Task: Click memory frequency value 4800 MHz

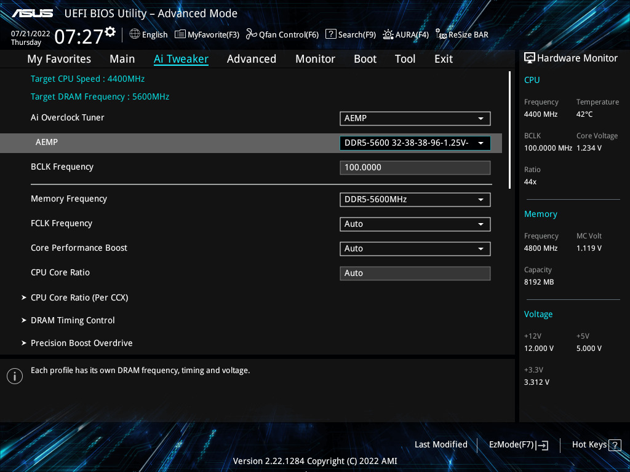Action: click(541, 248)
